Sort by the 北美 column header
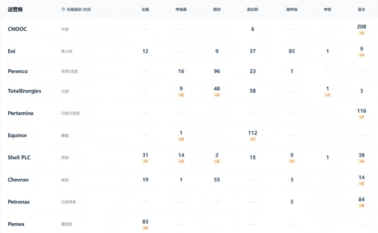This screenshot has height=233, width=378. [x=145, y=10]
